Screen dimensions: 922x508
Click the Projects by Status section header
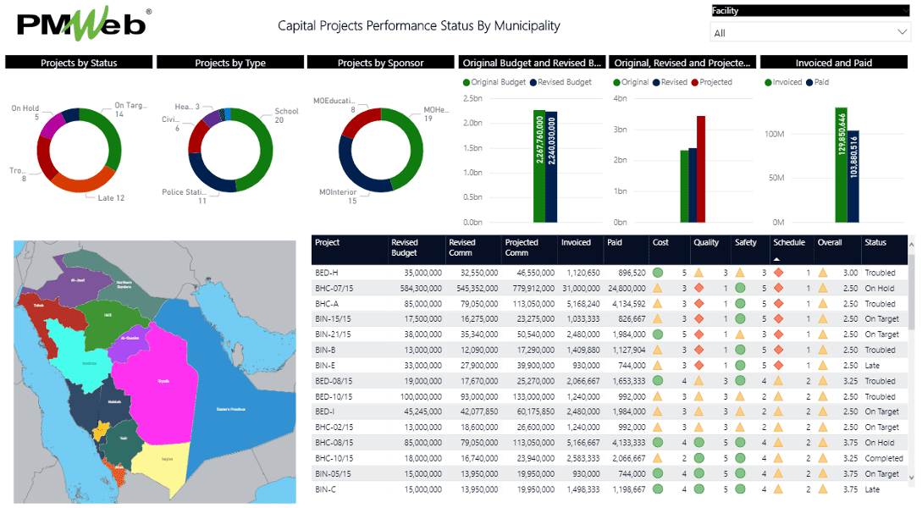pyautogui.click(x=78, y=61)
